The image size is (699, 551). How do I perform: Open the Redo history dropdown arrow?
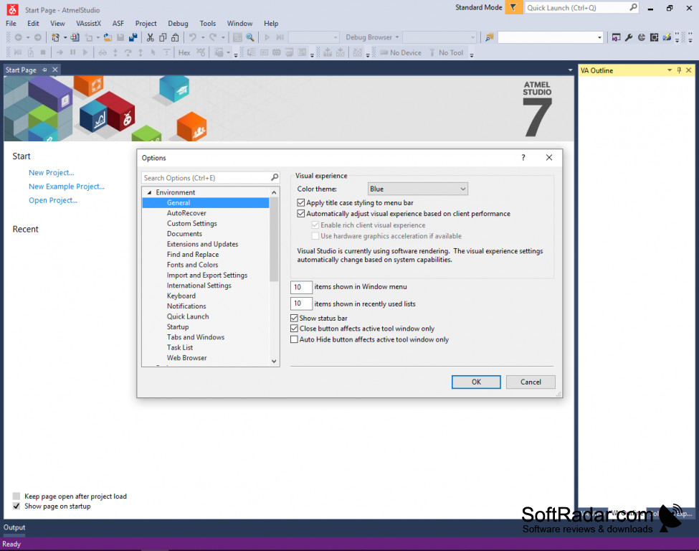(x=224, y=37)
